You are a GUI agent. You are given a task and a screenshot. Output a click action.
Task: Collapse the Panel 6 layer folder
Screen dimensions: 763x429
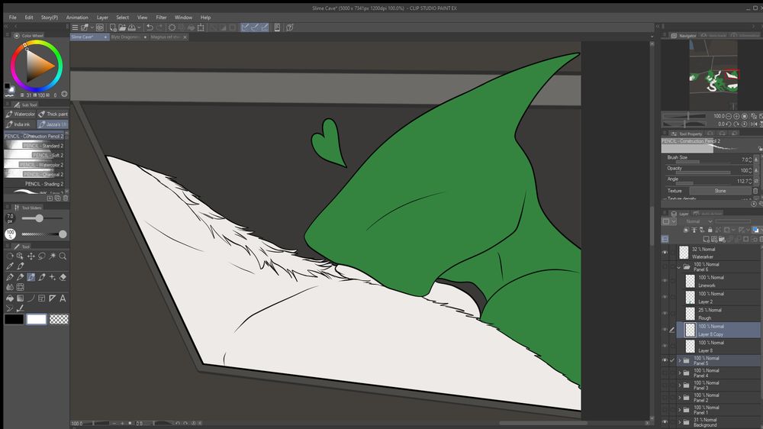tap(679, 267)
